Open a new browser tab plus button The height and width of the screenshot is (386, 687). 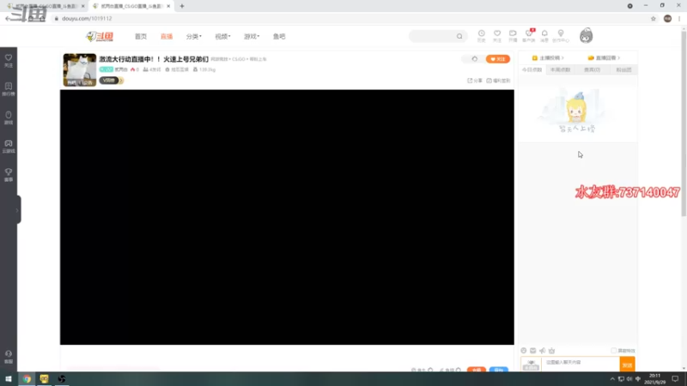tap(182, 6)
